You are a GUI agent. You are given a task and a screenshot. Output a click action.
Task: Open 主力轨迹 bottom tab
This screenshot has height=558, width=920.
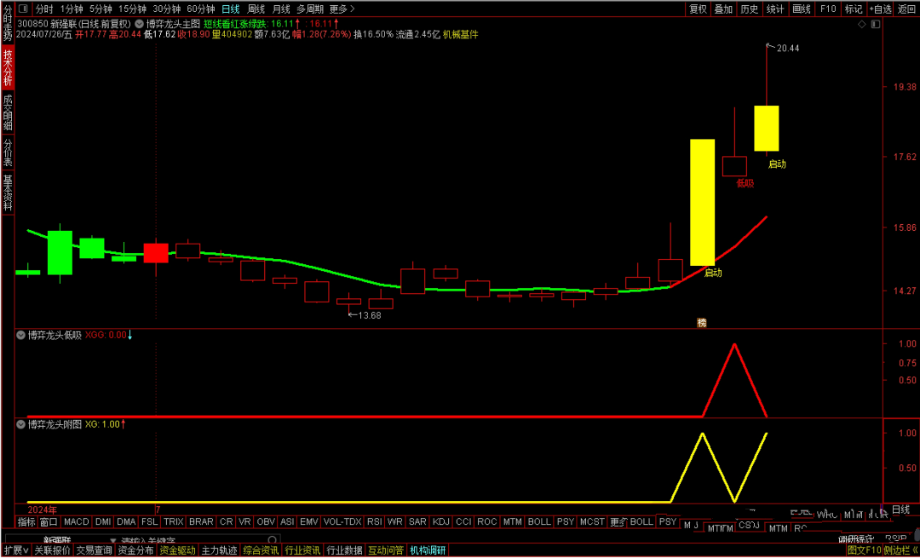tap(219, 550)
